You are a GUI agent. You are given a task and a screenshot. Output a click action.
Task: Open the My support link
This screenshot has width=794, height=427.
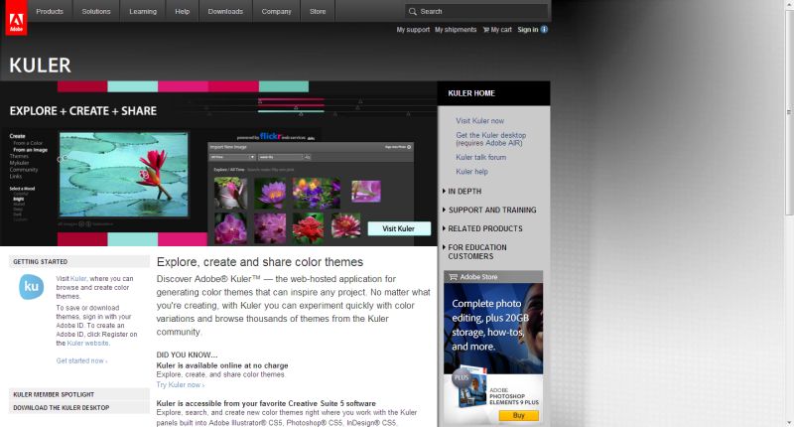(413, 30)
